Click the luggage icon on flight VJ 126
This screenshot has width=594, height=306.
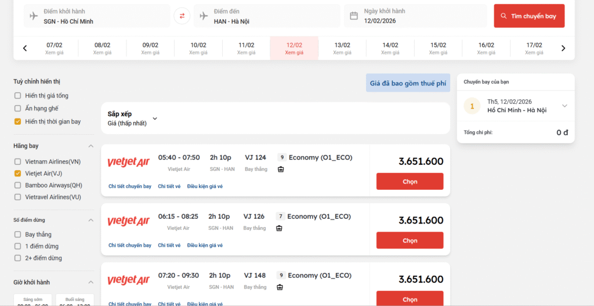point(279,228)
